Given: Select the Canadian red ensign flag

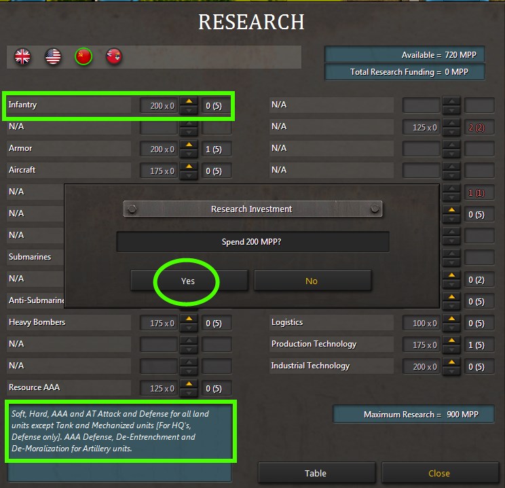Looking at the screenshot, I should [x=114, y=57].
